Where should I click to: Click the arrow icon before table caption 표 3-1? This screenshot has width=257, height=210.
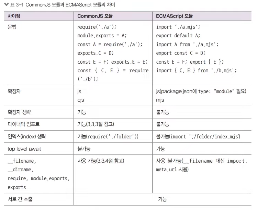click(x=7, y=4)
